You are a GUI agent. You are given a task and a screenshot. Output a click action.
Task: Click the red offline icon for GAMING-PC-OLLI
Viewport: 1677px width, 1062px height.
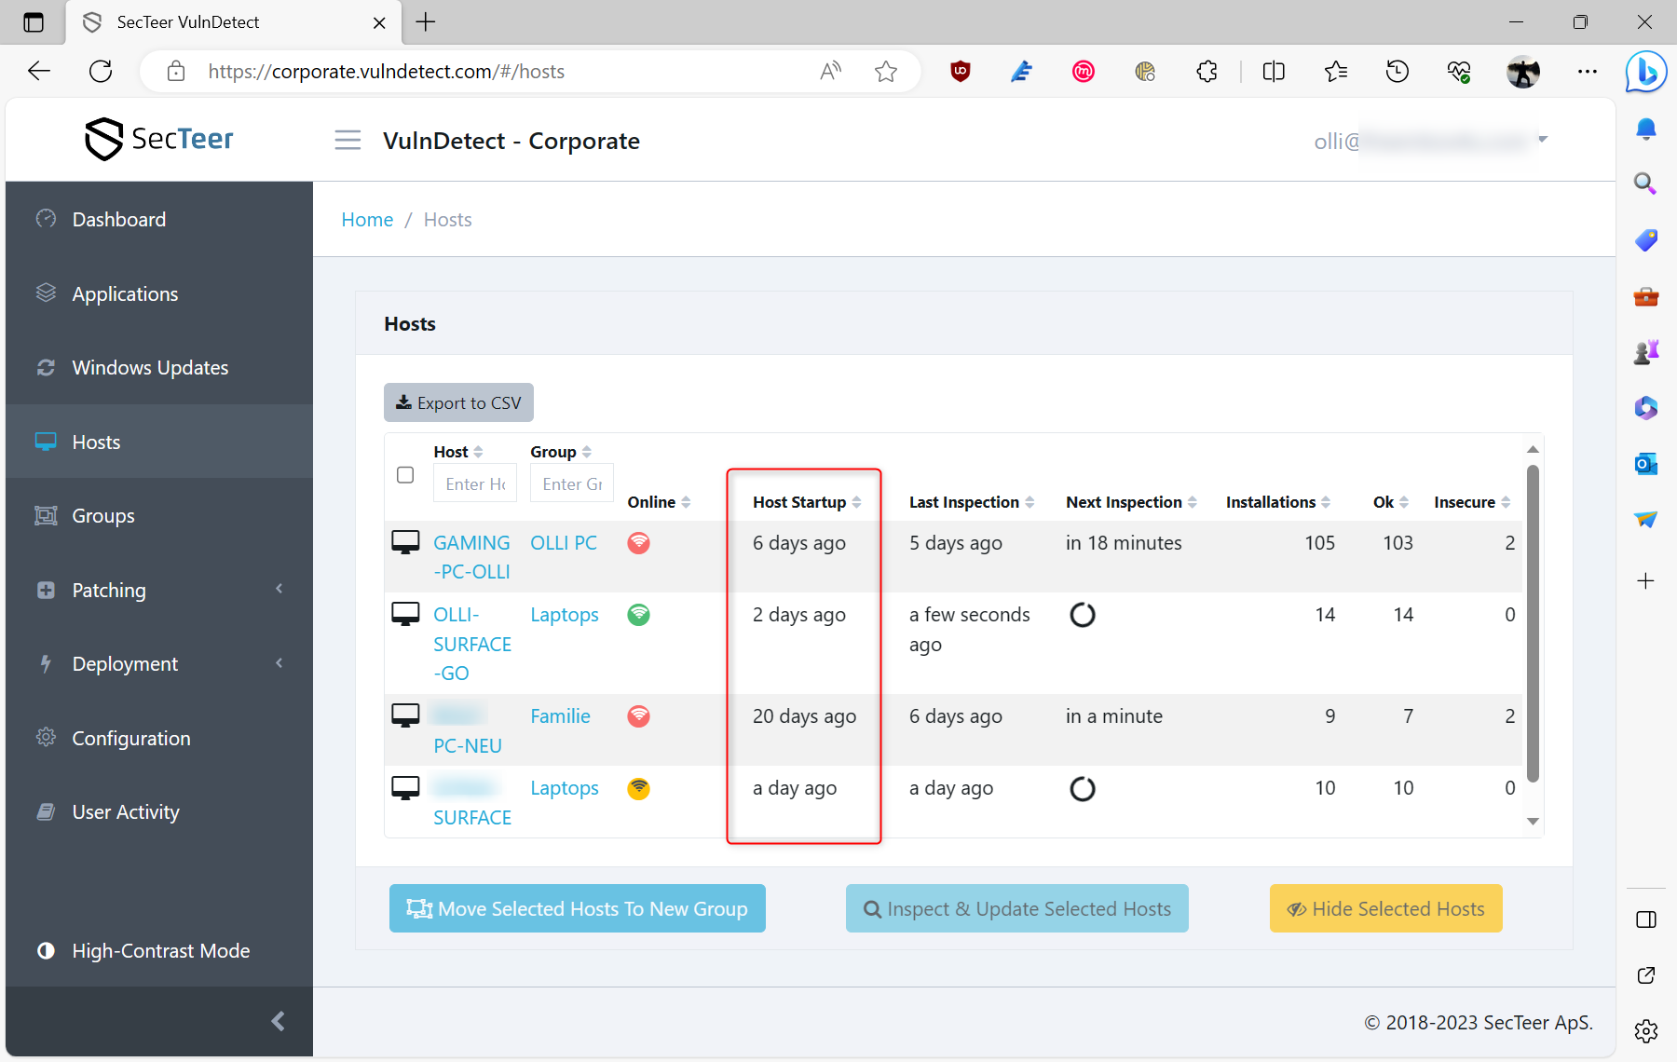(638, 543)
